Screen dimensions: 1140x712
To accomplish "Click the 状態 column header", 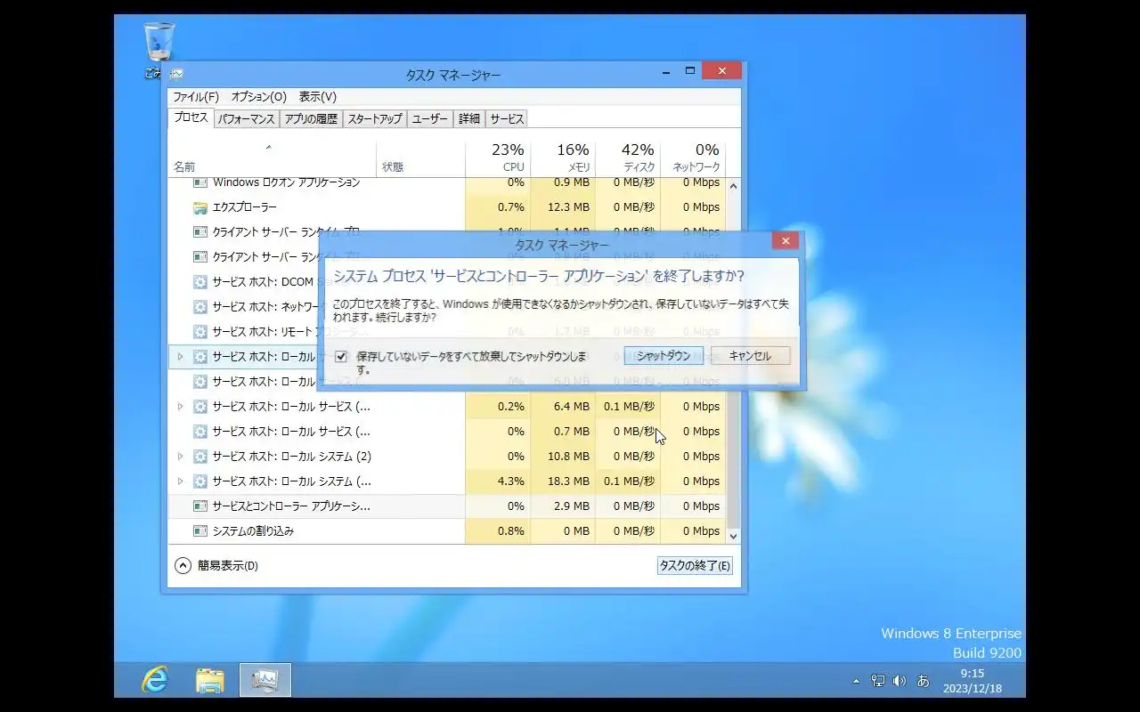I will point(420,158).
